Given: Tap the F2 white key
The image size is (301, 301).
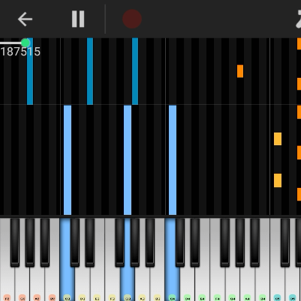Looking at the screenshot, I should click(x=7, y=285).
